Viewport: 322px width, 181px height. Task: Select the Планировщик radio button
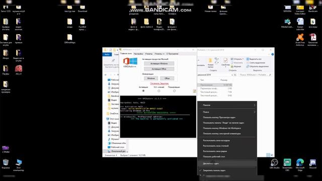click(x=174, y=90)
